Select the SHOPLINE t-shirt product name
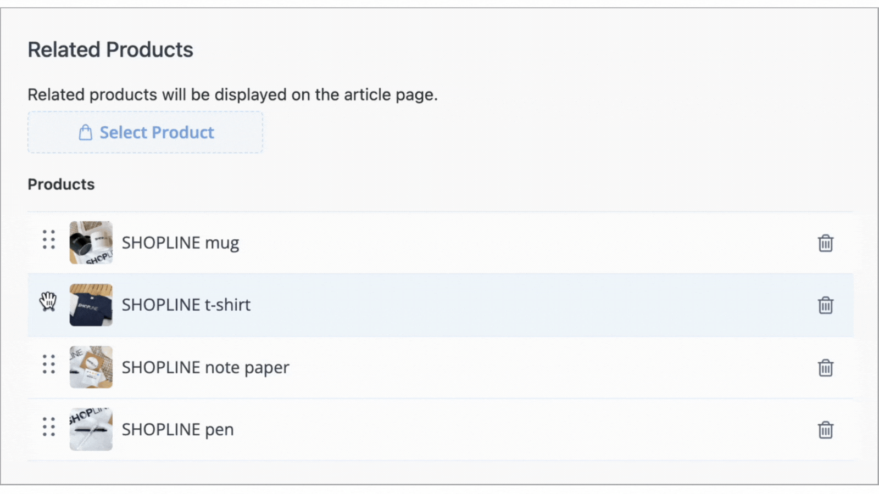 (x=186, y=305)
